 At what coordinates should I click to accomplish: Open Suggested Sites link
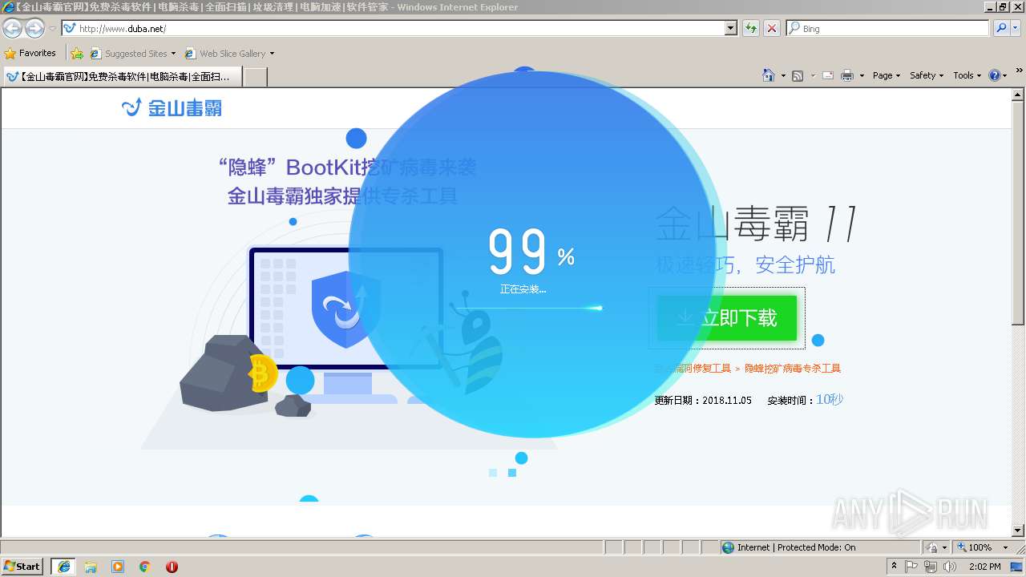coord(133,54)
